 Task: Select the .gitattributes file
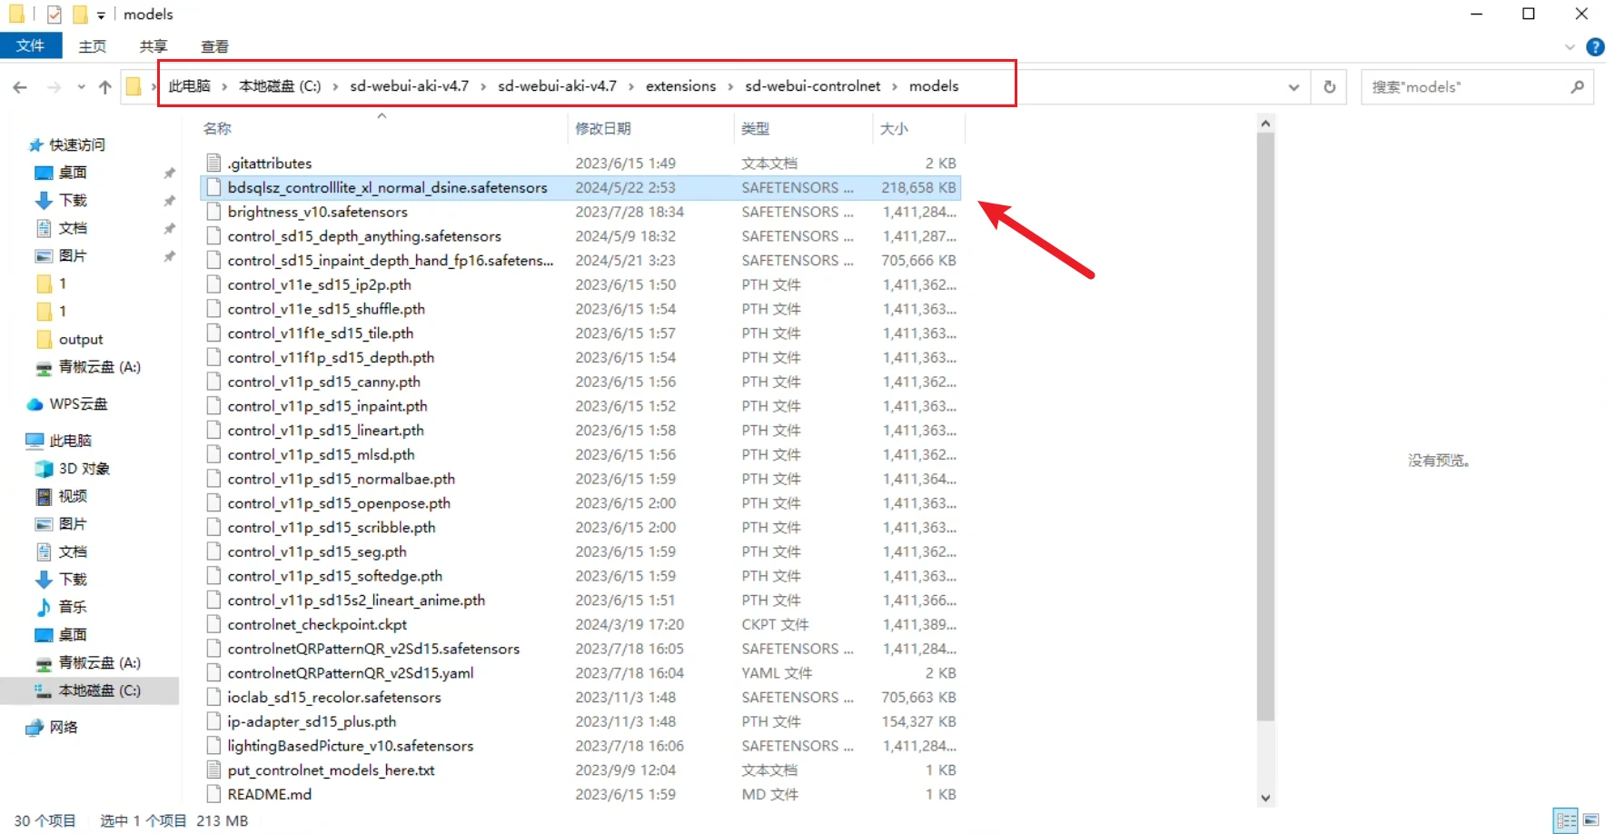click(x=269, y=164)
